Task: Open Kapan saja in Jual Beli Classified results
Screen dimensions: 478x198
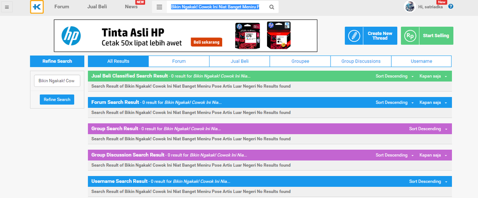Action: (433, 76)
